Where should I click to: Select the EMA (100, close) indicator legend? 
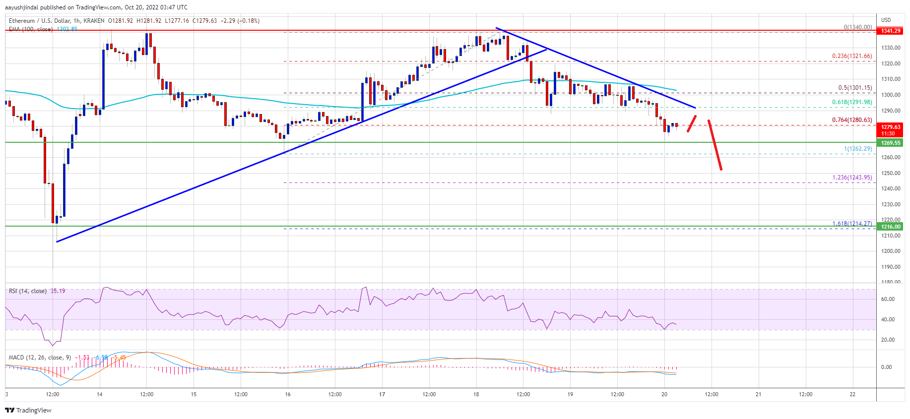click(x=31, y=29)
